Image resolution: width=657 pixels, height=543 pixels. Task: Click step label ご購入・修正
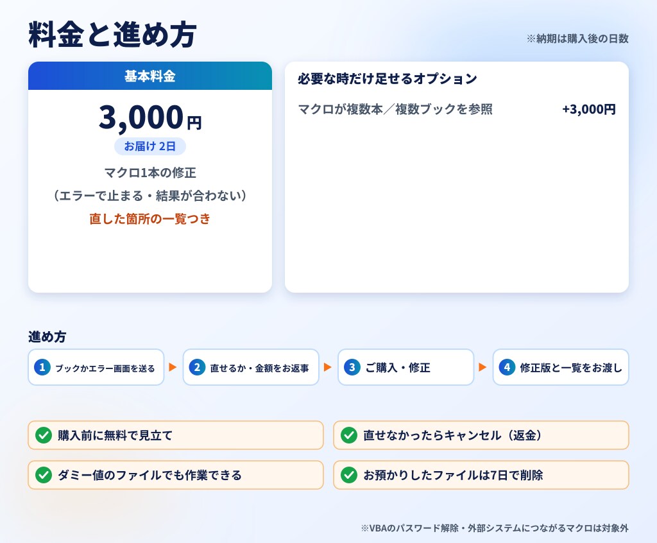pos(398,368)
